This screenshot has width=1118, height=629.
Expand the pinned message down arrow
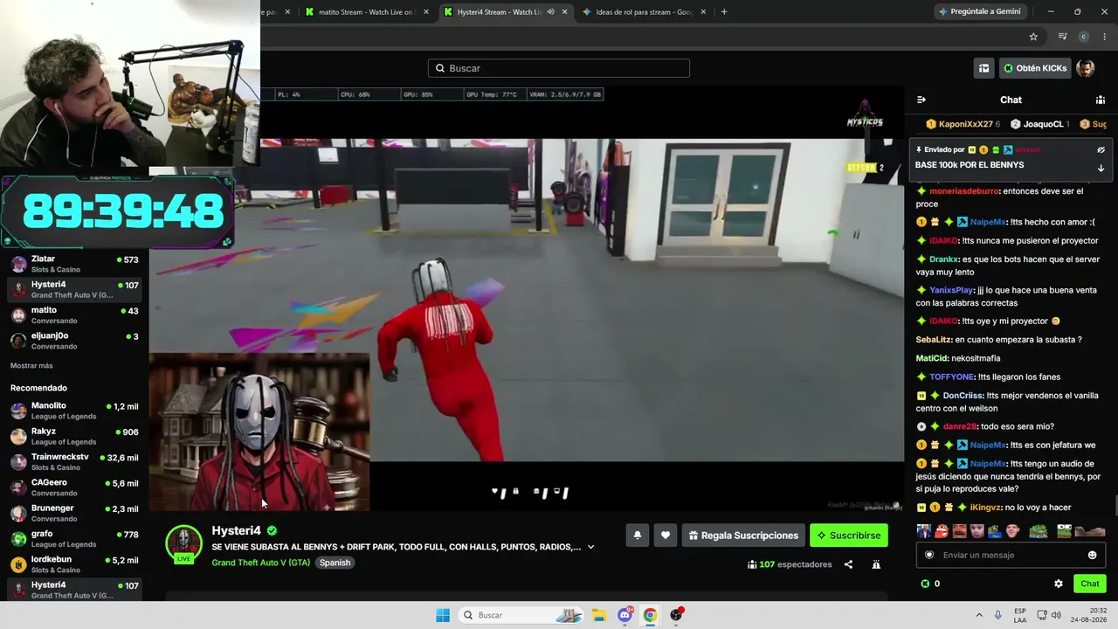pos(1101,168)
